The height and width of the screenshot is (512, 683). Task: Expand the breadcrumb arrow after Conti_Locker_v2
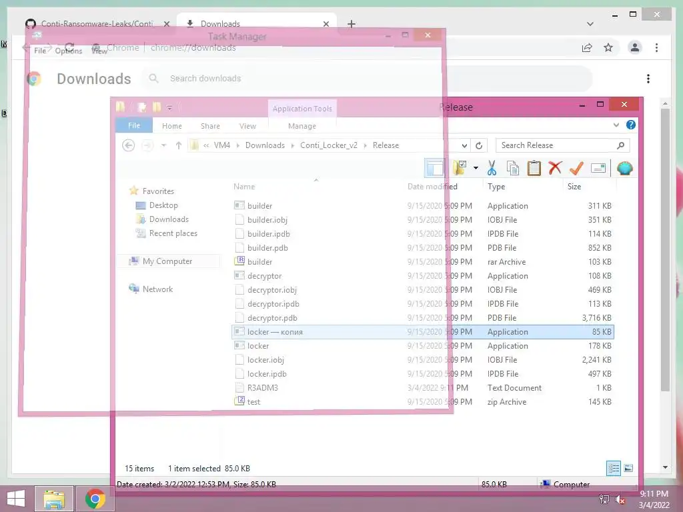click(365, 145)
